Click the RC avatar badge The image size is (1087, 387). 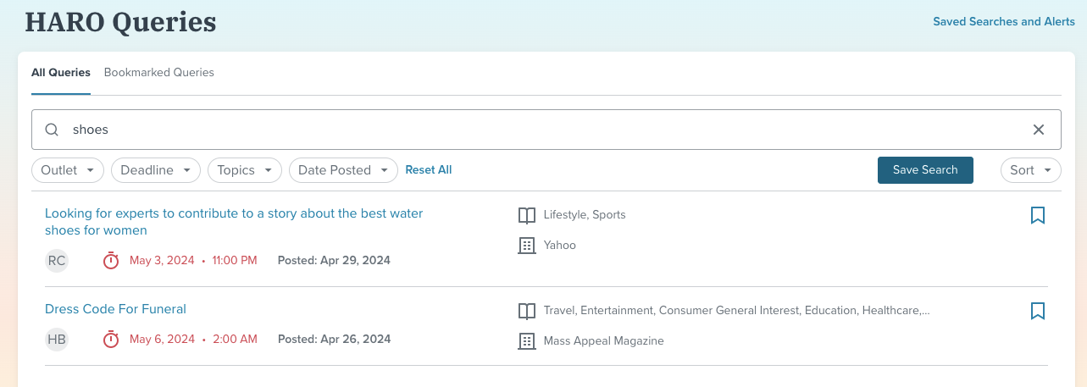57,260
